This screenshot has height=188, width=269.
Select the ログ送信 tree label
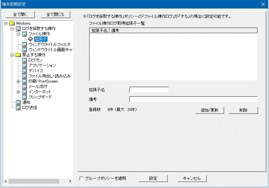click(30, 107)
